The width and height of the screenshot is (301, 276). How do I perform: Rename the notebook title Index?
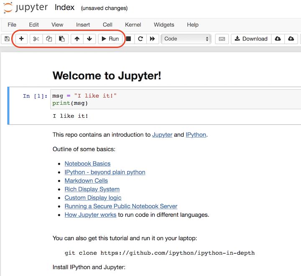(x=64, y=8)
